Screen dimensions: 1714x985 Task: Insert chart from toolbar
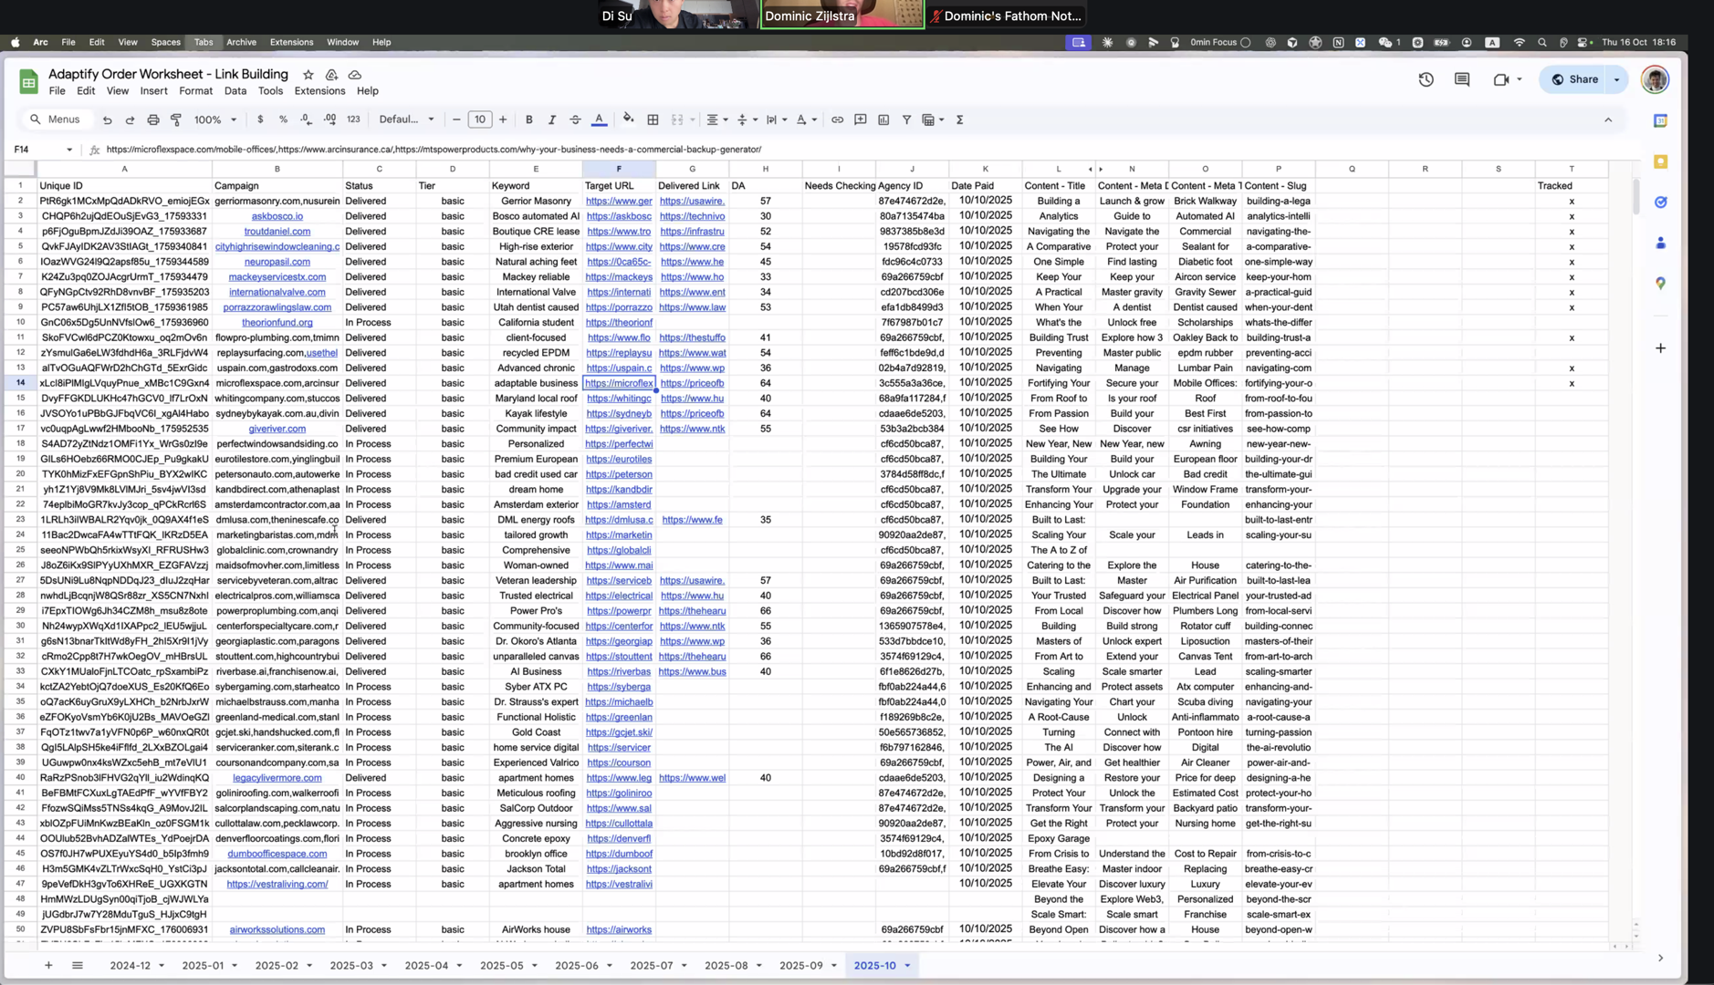[883, 119]
